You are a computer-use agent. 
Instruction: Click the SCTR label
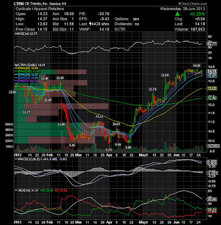pos(120,29)
